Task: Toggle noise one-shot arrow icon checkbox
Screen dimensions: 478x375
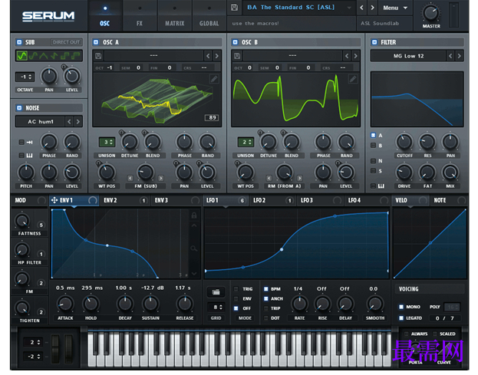Action: coord(21,142)
